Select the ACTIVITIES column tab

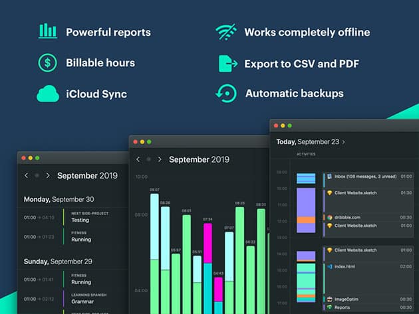coord(307,155)
